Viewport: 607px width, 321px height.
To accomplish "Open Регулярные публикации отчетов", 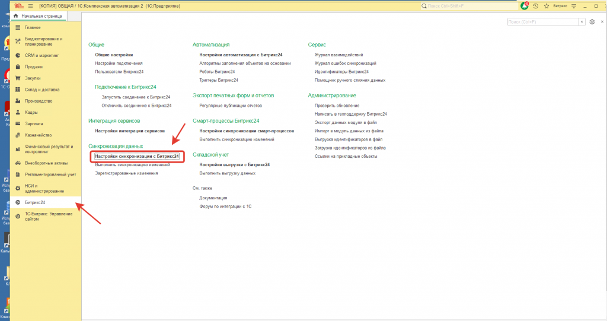I will [231, 106].
